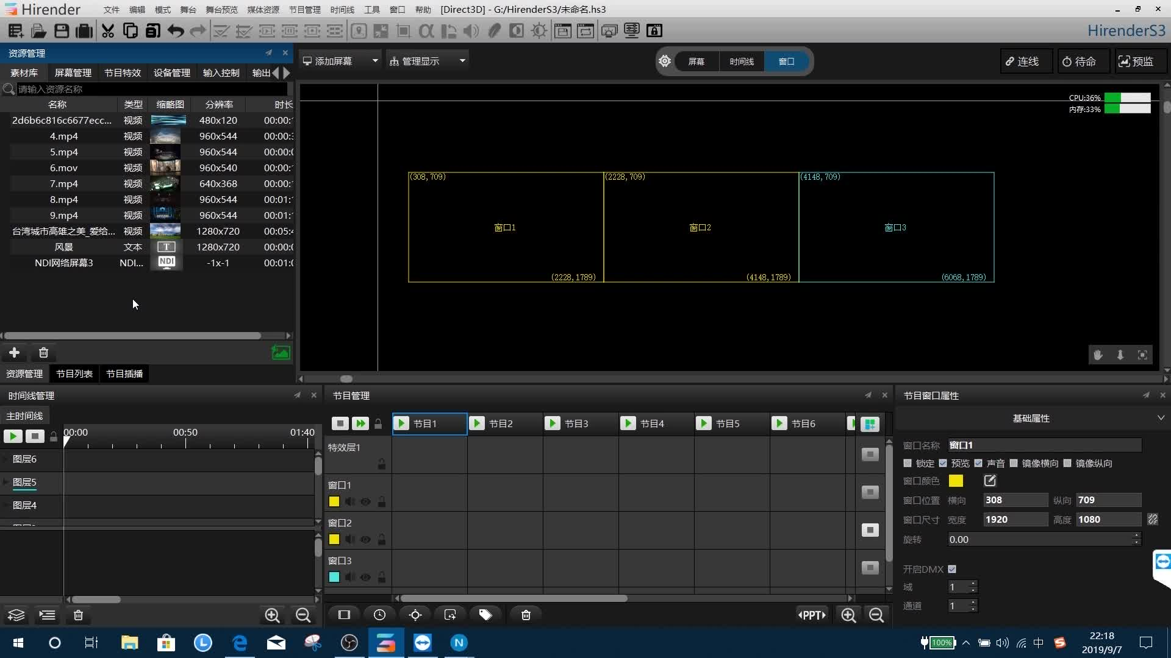Switch to the 屏幕管理 tab
The image size is (1171, 658).
point(73,73)
